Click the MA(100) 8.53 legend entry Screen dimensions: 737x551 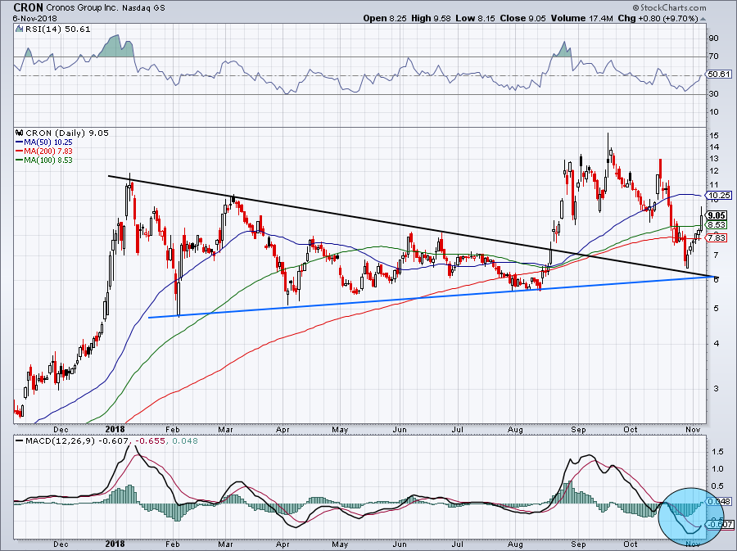click(x=48, y=160)
